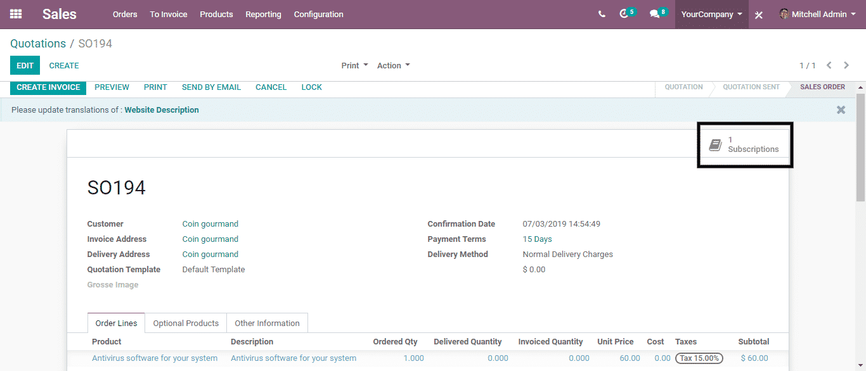The width and height of the screenshot is (866, 371).
Task: Open the Reporting menu
Action: point(263,14)
